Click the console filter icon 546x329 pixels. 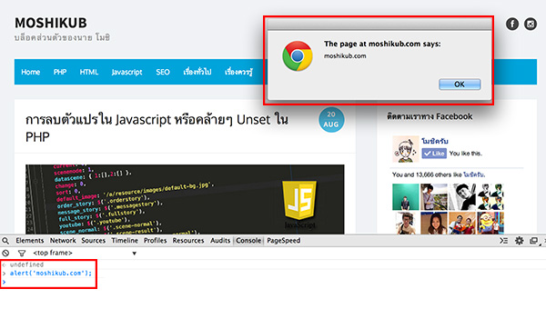coord(22,254)
